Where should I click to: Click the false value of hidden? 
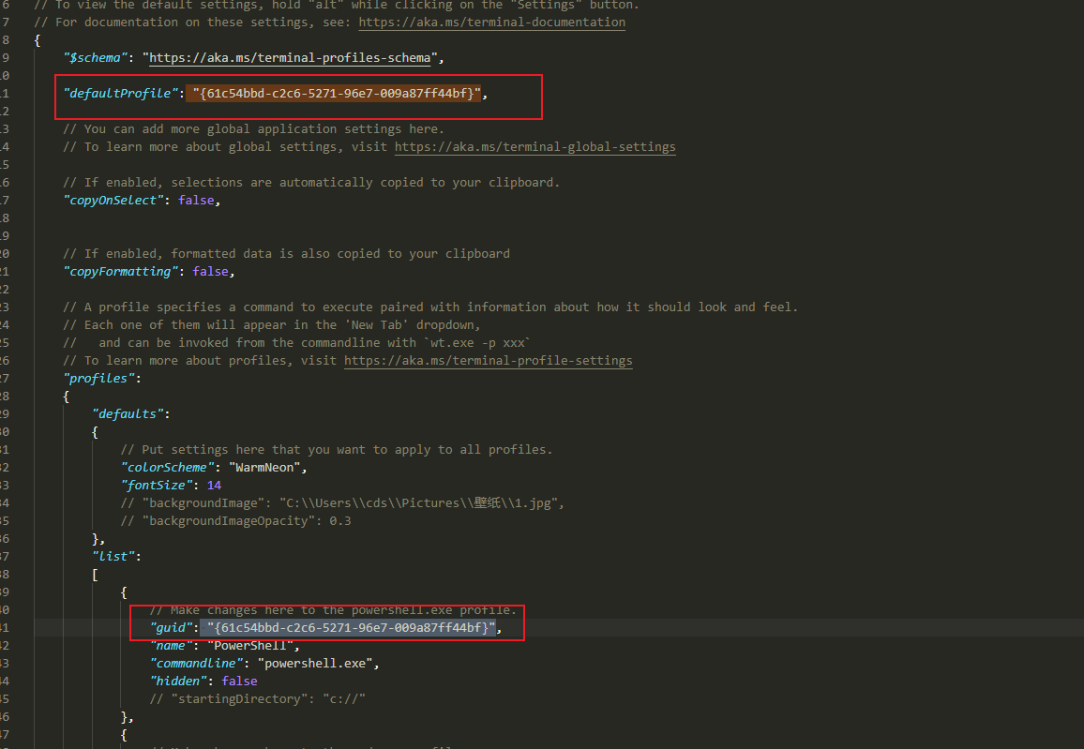coord(239,682)
